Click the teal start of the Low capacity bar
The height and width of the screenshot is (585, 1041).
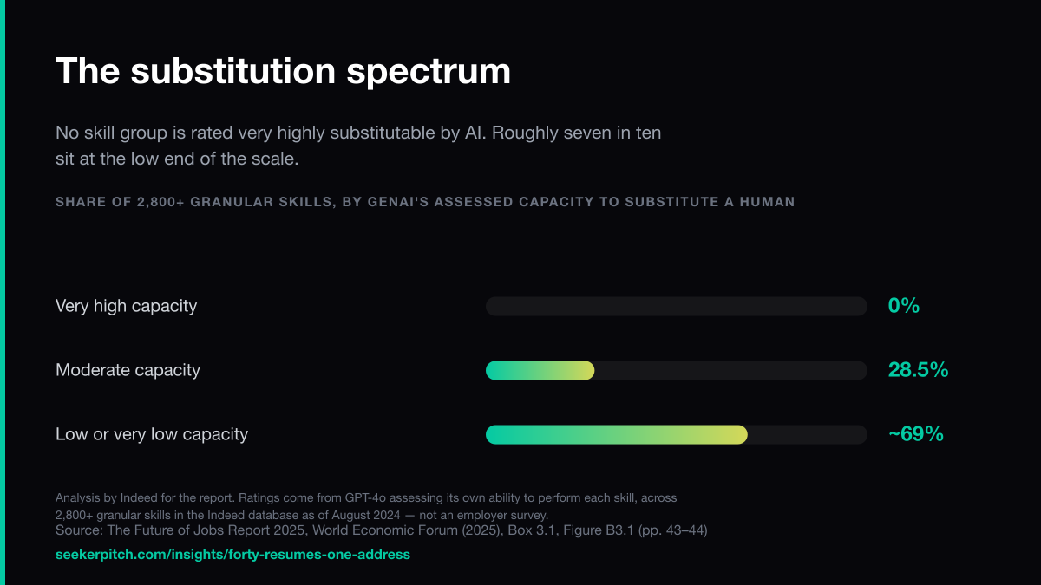pos(499,434)
